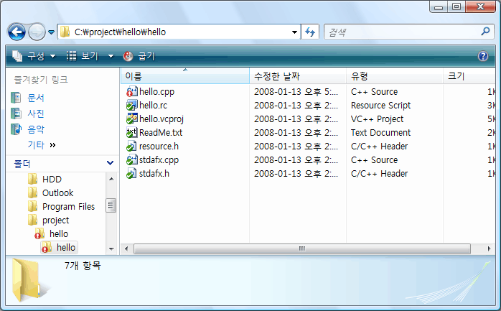The image size is (501, 311).
Task: Select the Program Files folder in tree
Action: pyautogui.click(x=68, y=207)
